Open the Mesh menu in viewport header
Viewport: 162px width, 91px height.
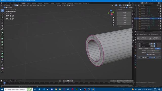(31, 5)
